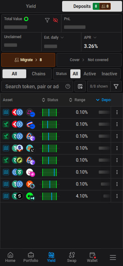Screen dimensions: 123x266
Task: Click the filter icon beside Total Value
Action: click(47, 20)
